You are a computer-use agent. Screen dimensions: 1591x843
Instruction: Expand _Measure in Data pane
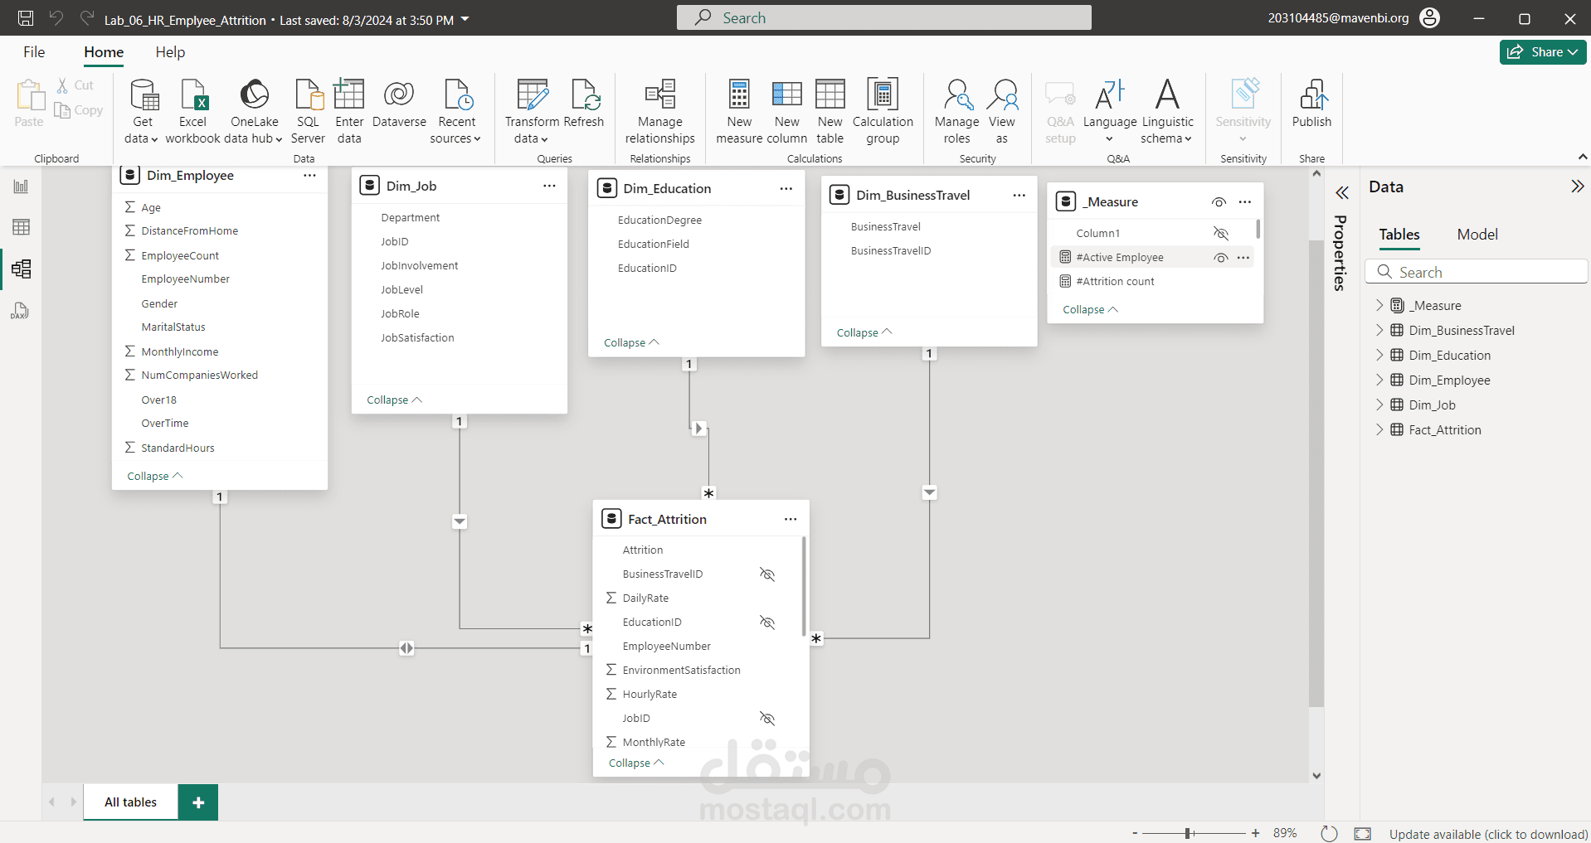coord(1379,305)
